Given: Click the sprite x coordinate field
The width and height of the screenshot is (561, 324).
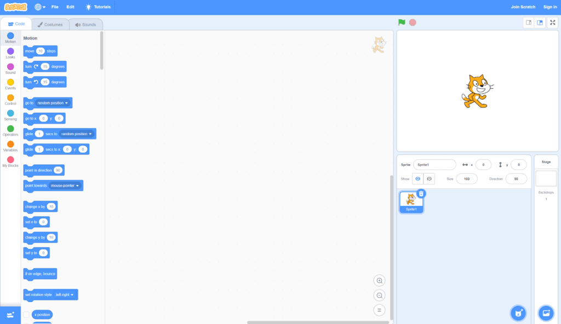Looking at the screenshot, I should (x=483, y=165).
